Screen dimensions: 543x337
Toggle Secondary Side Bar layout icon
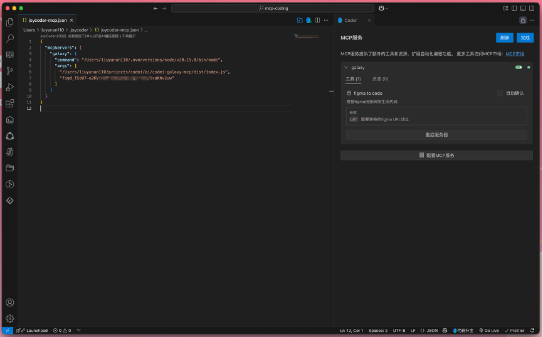[532, 8]
